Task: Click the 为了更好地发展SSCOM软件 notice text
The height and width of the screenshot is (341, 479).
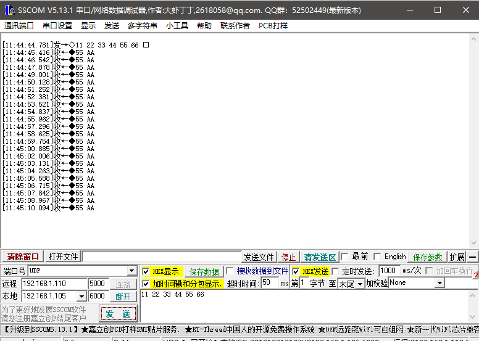Action: [x=44, y=310]
